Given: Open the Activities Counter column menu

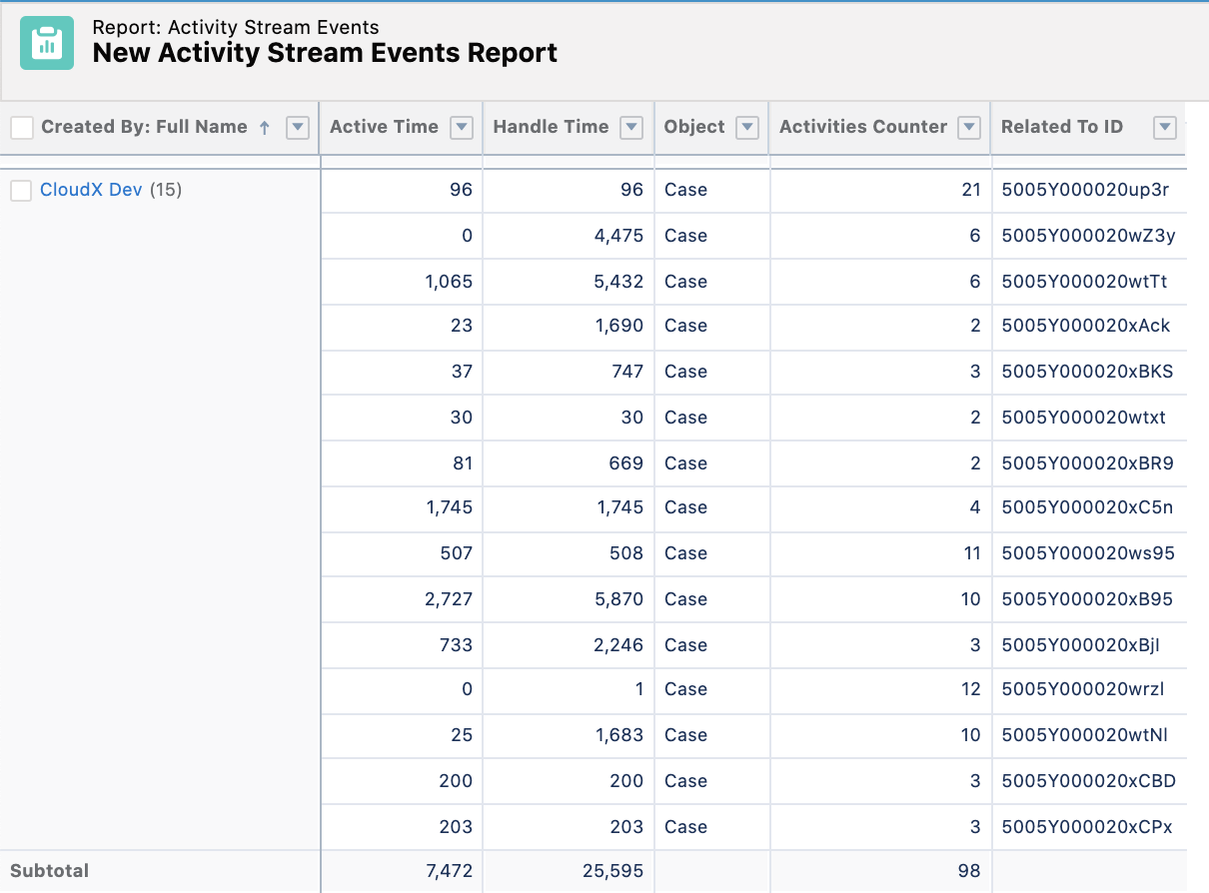Looking at the screenshot, I should pyautogui.click(x=967, y=127).
